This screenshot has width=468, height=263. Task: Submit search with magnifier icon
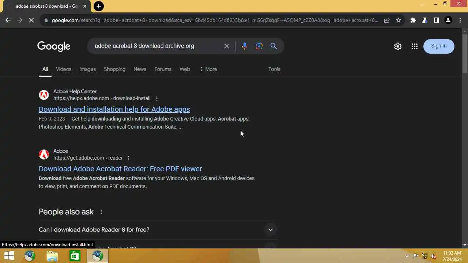coord(273,46)
